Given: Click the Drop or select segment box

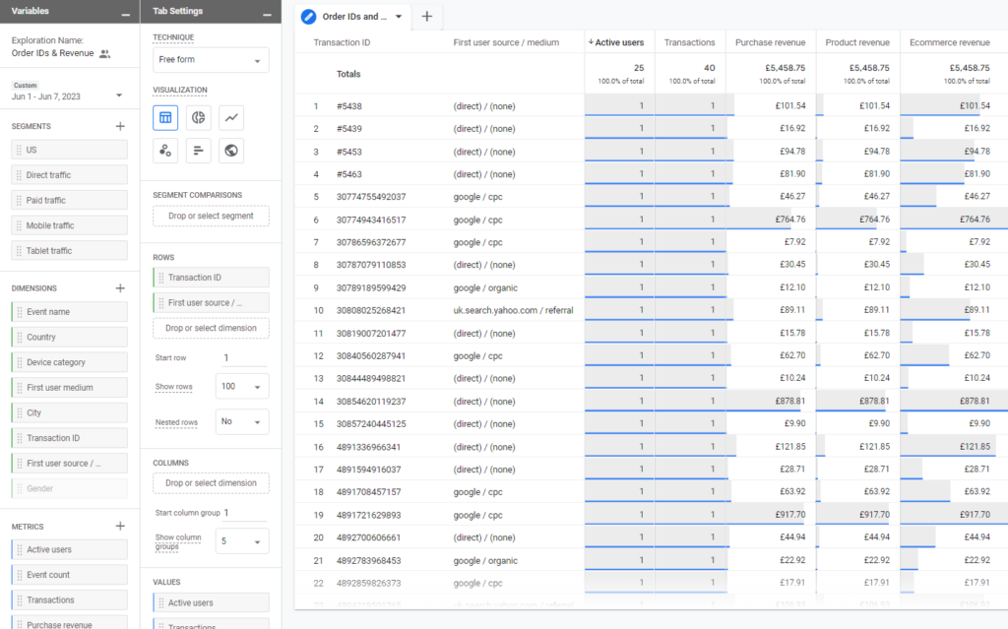Looking at the screenshot, I should click(x=211, y=217).
